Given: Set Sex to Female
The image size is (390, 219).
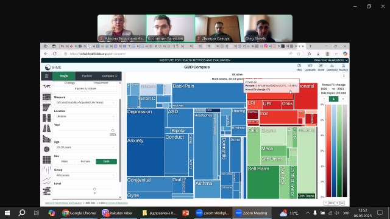Looking at the screenshot, I should [x=85, y=161].
